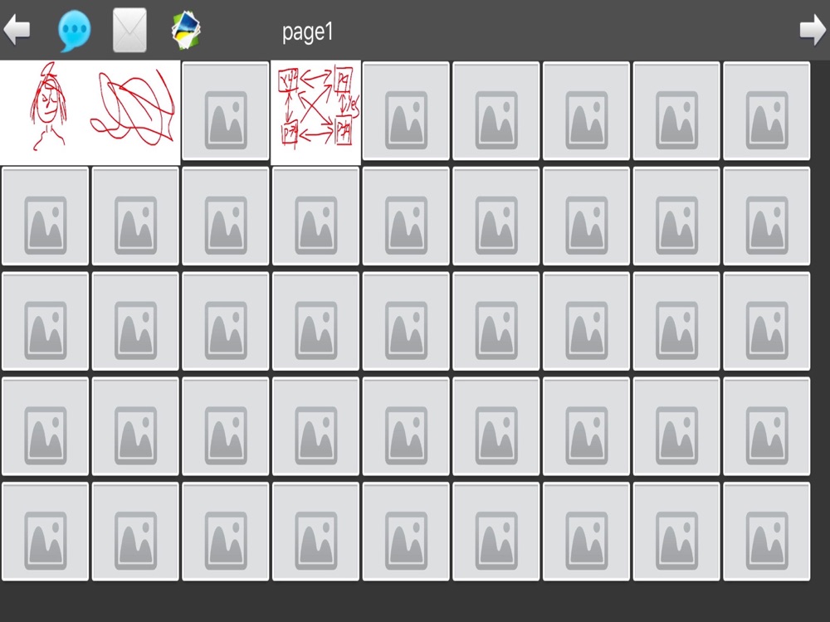Select the first placeholder in the third row
Image resolution: width=830 pixels, height=622 pixels.
pyautogui.click(x=46, y=321)
